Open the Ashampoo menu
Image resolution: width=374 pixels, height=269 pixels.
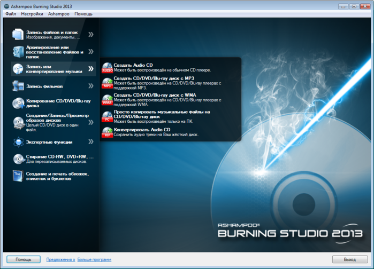click(59, 14)
